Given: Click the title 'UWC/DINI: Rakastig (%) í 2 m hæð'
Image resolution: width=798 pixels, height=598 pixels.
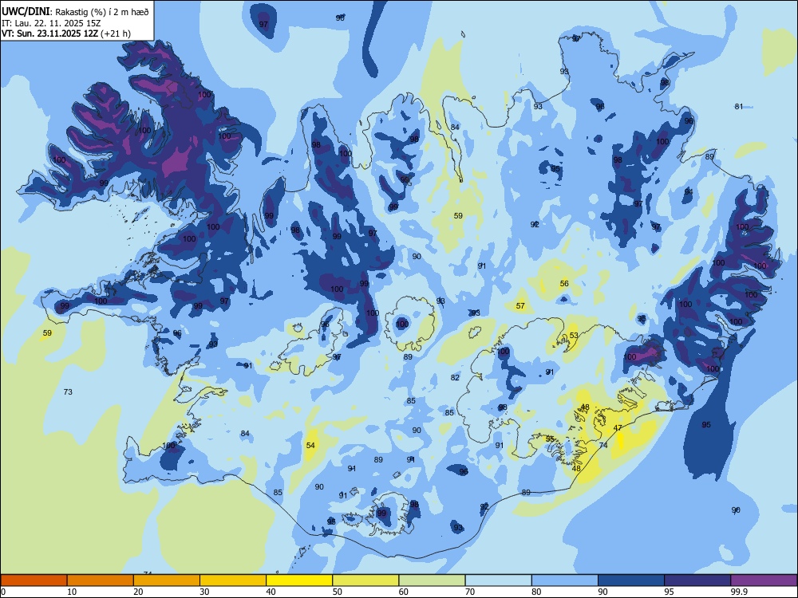Looking at the screenshot, I should (76, 12).
